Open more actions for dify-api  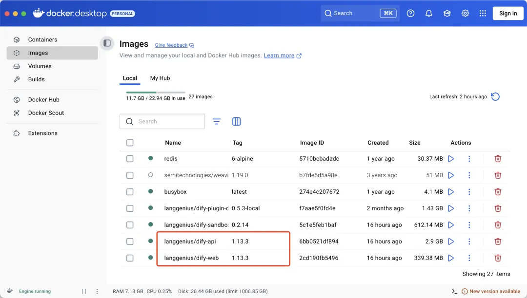(x=469, y=242)
